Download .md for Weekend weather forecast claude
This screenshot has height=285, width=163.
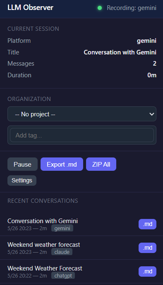[147, 248]
